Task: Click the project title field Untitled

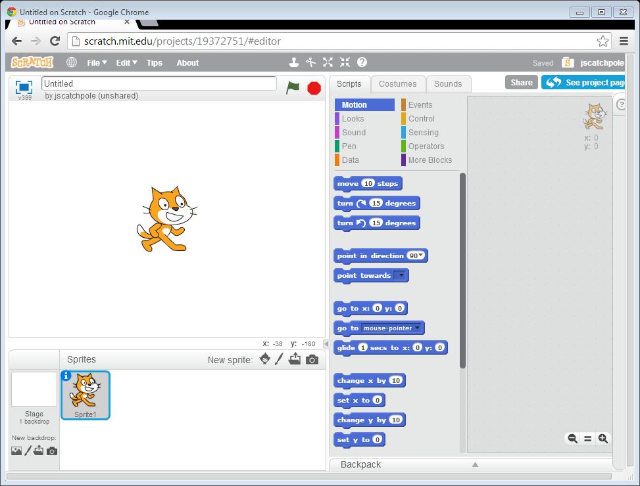Action: point(159,83)
